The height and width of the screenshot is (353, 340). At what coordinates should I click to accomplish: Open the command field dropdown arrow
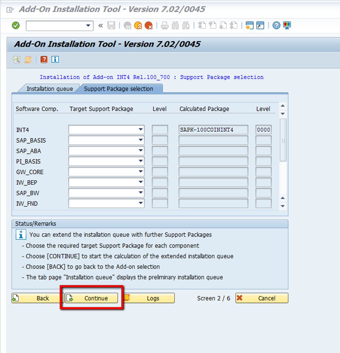click(88, 26)
